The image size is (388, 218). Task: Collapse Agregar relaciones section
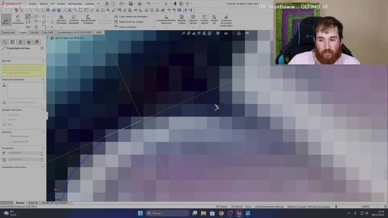pyautogui.click(x=43, y=110)
